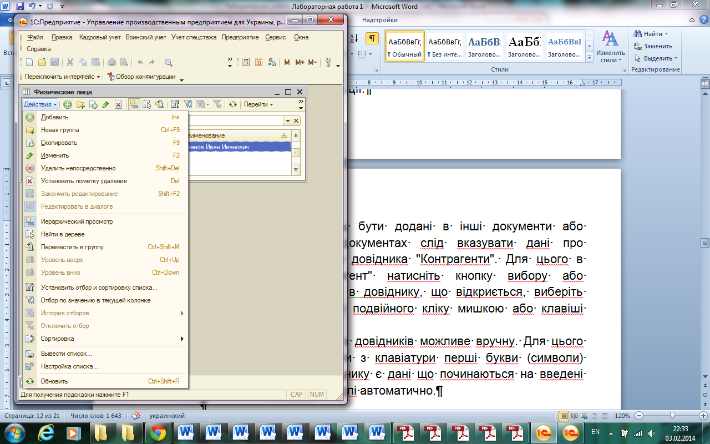This screenshot has height=444, width=710.
Task: Click Word's Save icon in quick access toolbar
Action: click(x=20, y=6)
